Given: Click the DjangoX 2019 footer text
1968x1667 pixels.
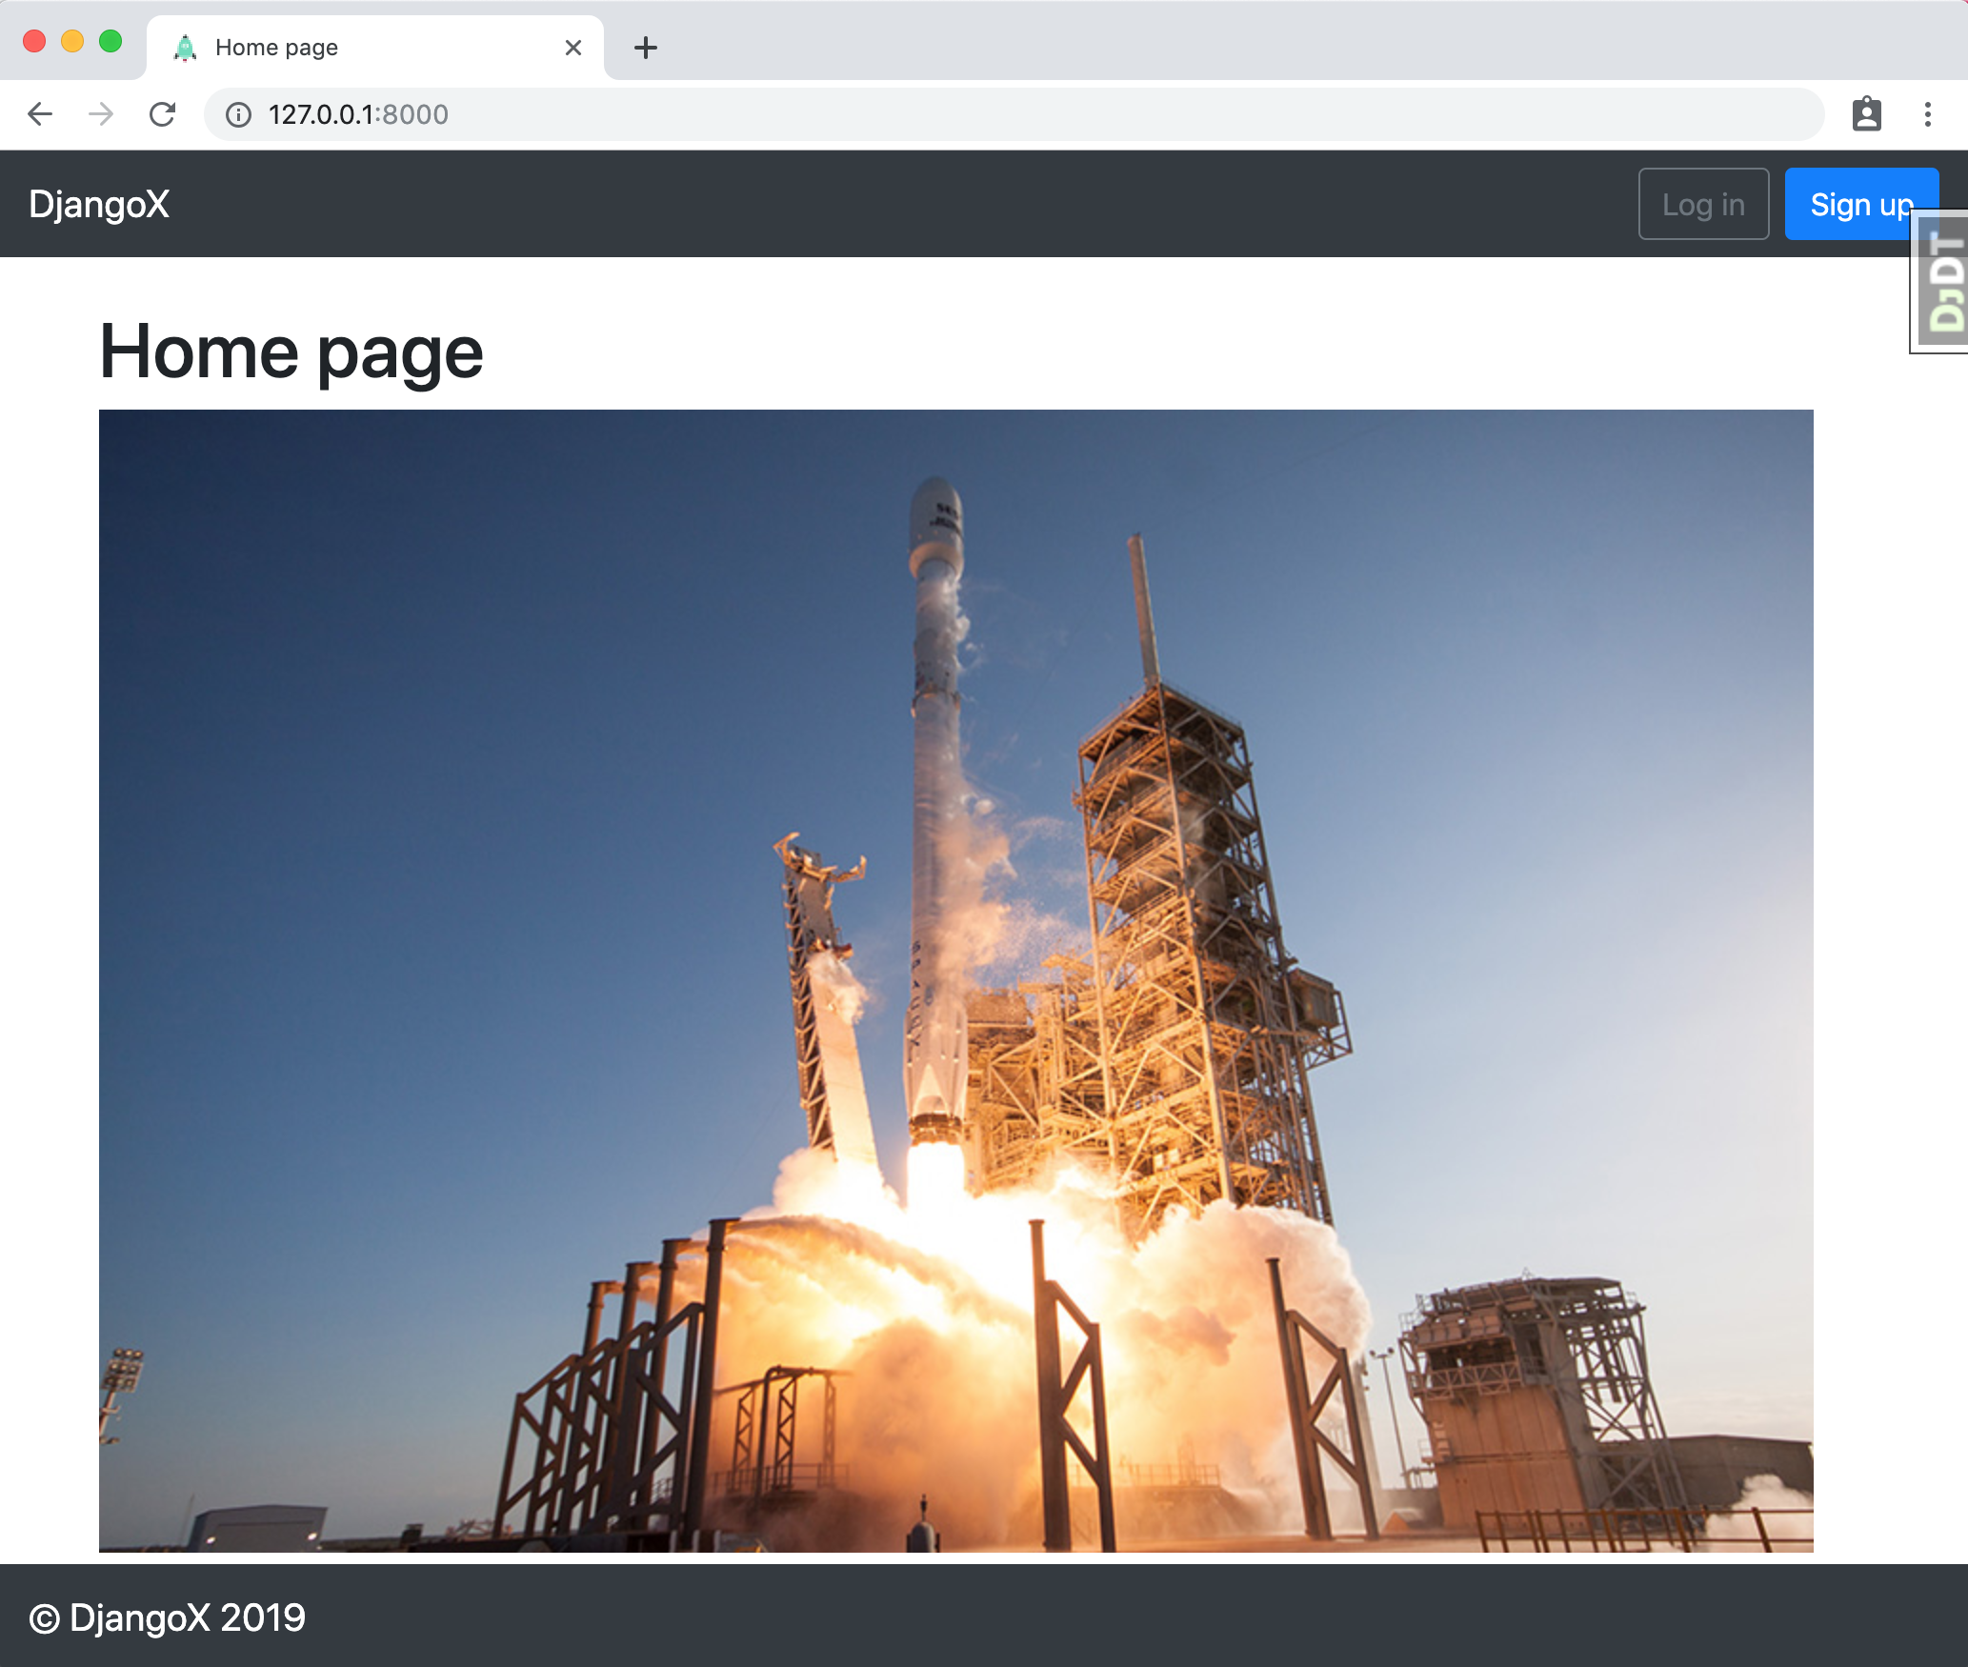Looking at the screenshot, I should click(x=168, y=1617).
